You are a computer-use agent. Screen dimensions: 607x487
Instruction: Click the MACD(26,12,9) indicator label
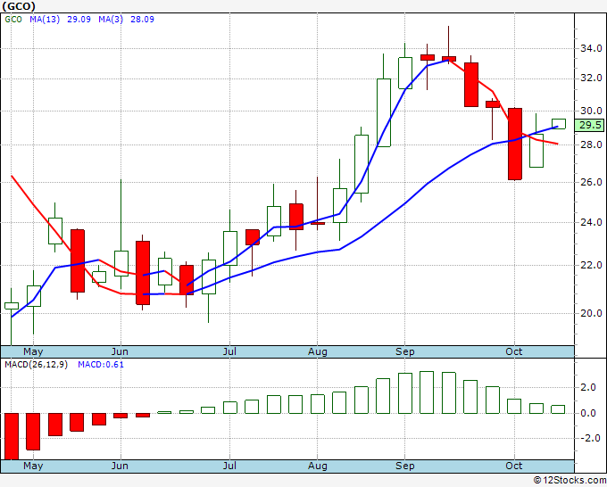[36, 365]
